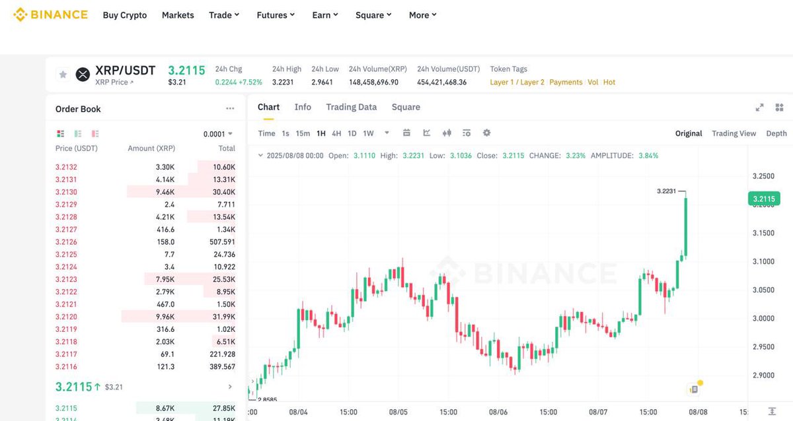Switch to the Square chart tab

[406, 107]
